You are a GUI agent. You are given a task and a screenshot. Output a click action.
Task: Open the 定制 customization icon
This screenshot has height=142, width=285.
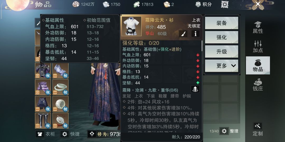pos(258,126)
